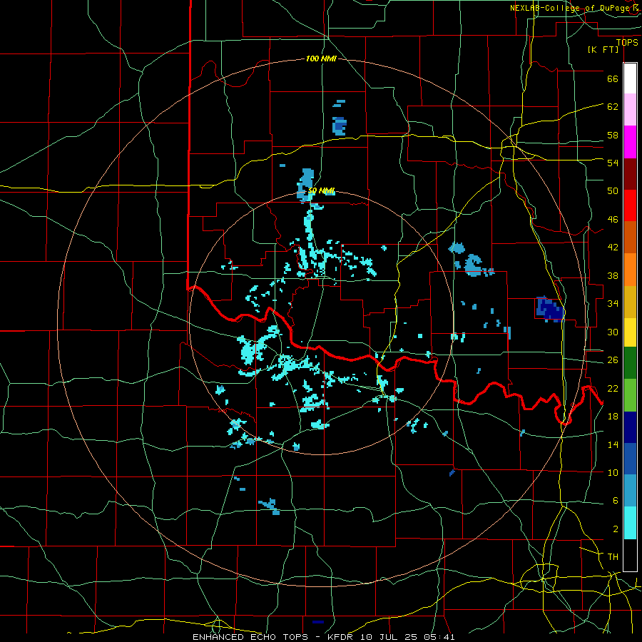
Task: Click the 'TH' threshold label on the legend
Action: (613, 557)
